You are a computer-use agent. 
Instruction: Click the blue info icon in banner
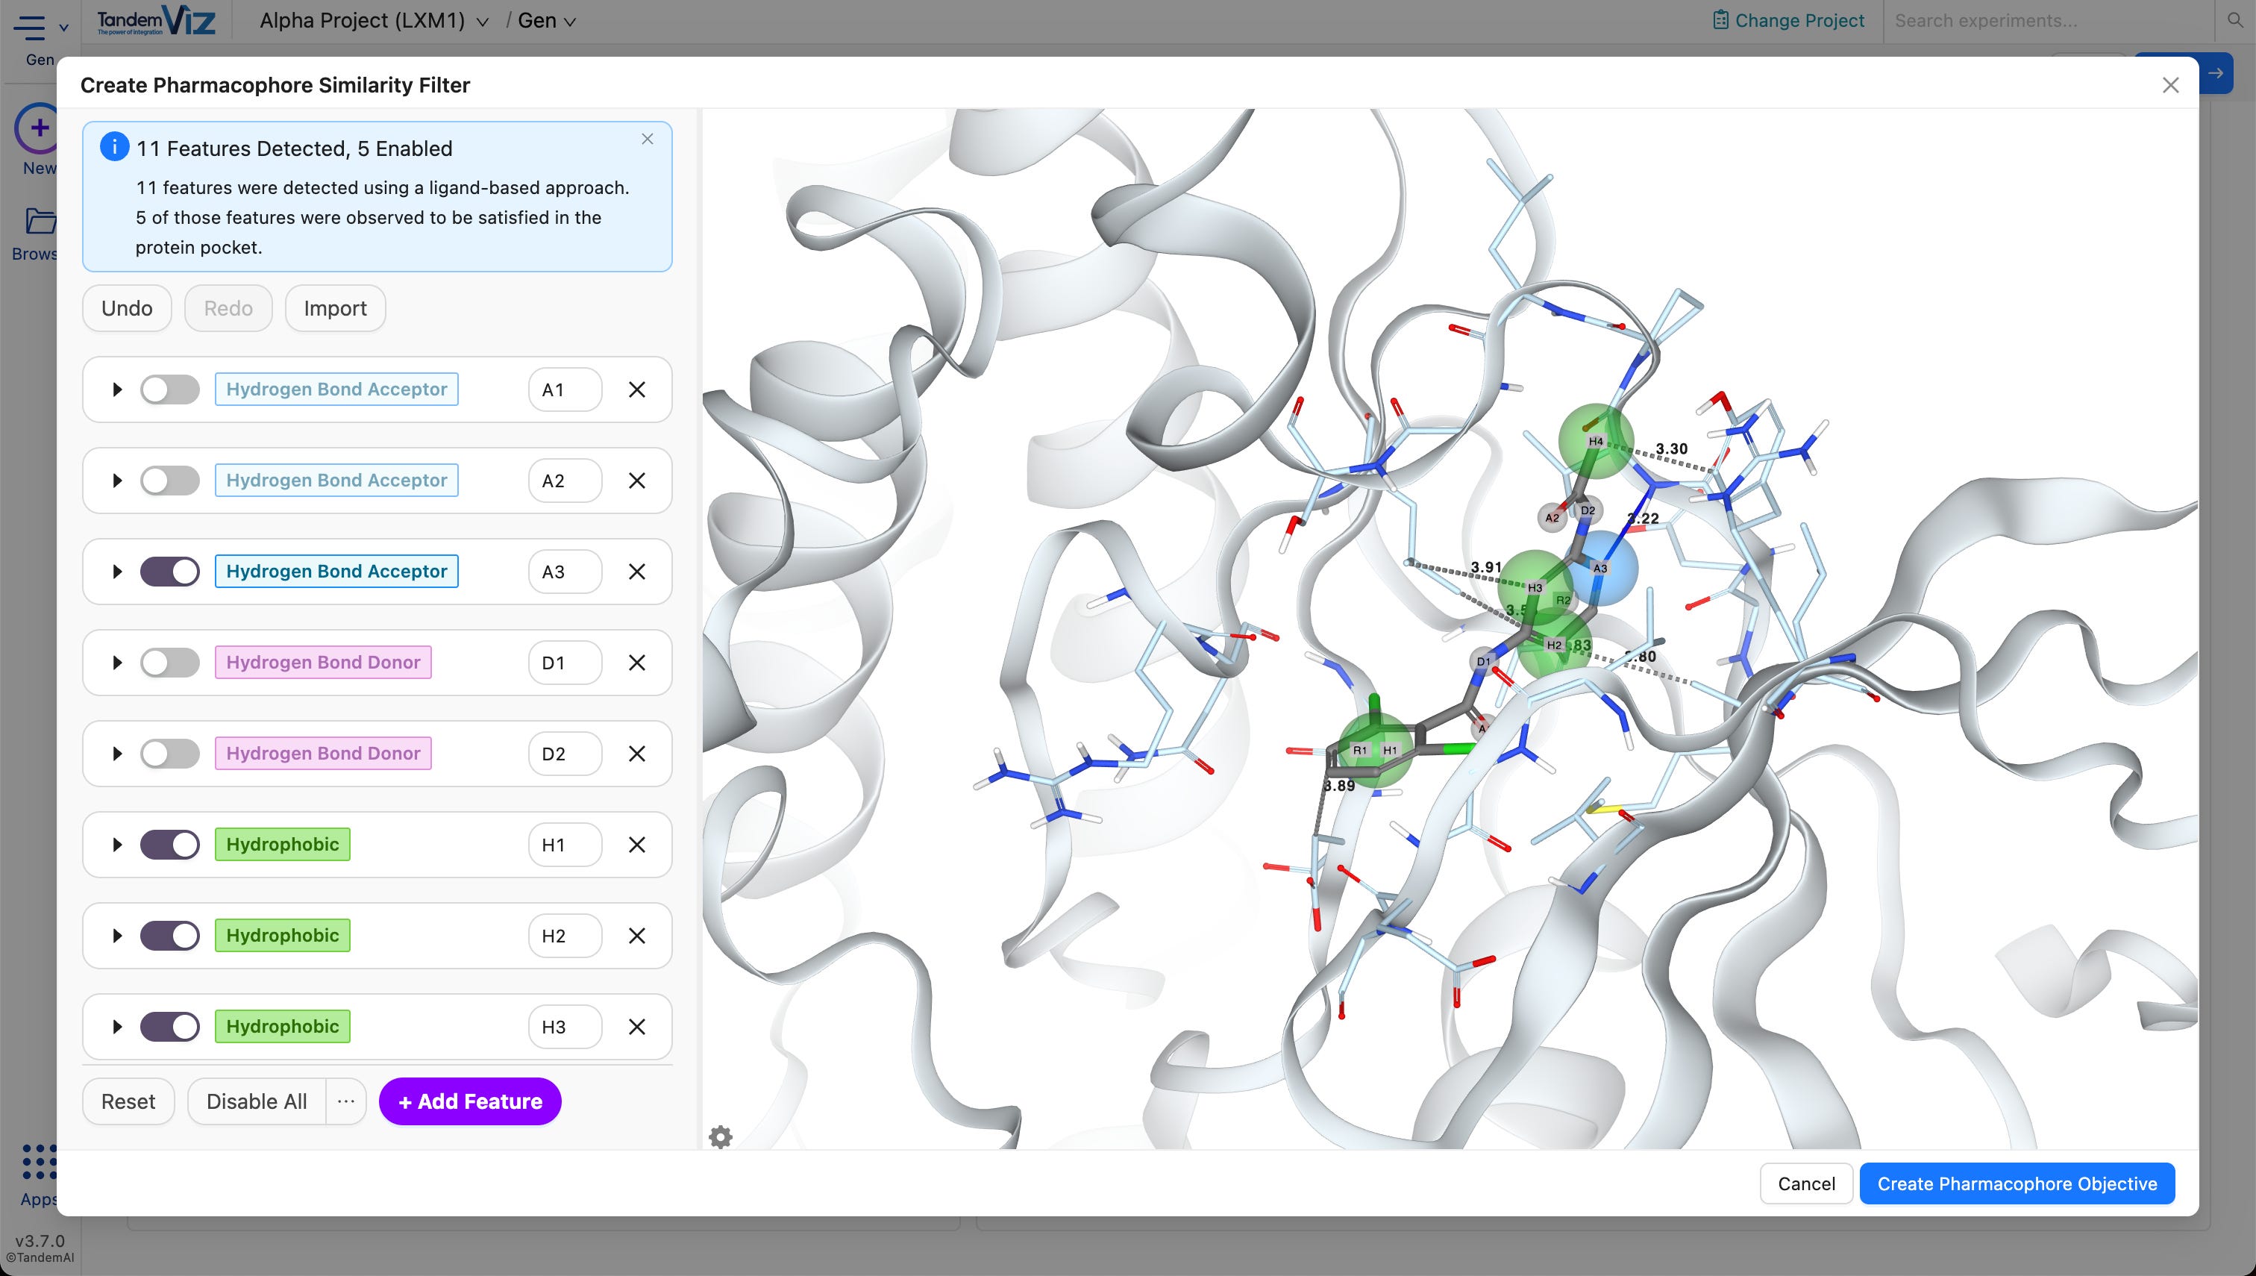click(x=115, y=146)
